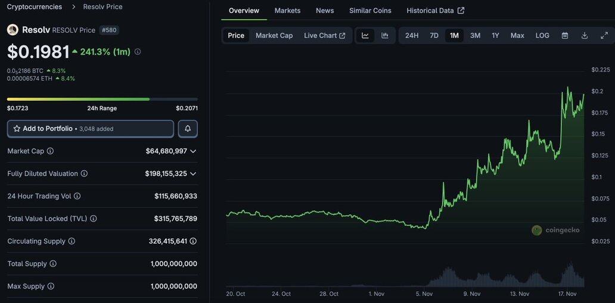This screenshot has width=615, height=303.
Task: Select the 7D time range
Action: tap(434, 36)
